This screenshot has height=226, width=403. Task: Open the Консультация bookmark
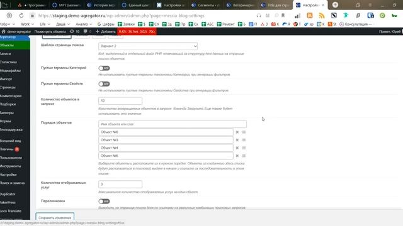(355, 24)
